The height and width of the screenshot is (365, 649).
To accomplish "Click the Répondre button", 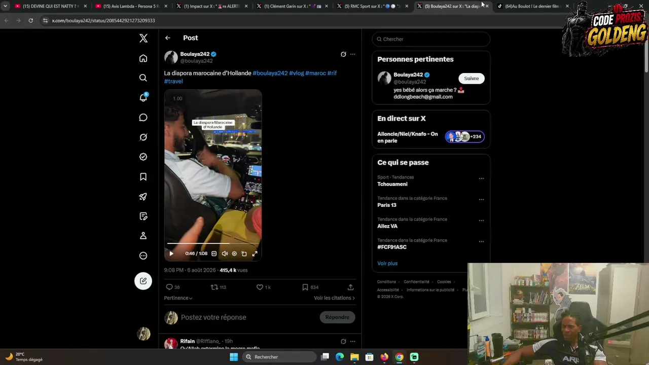I will (337, 317).
